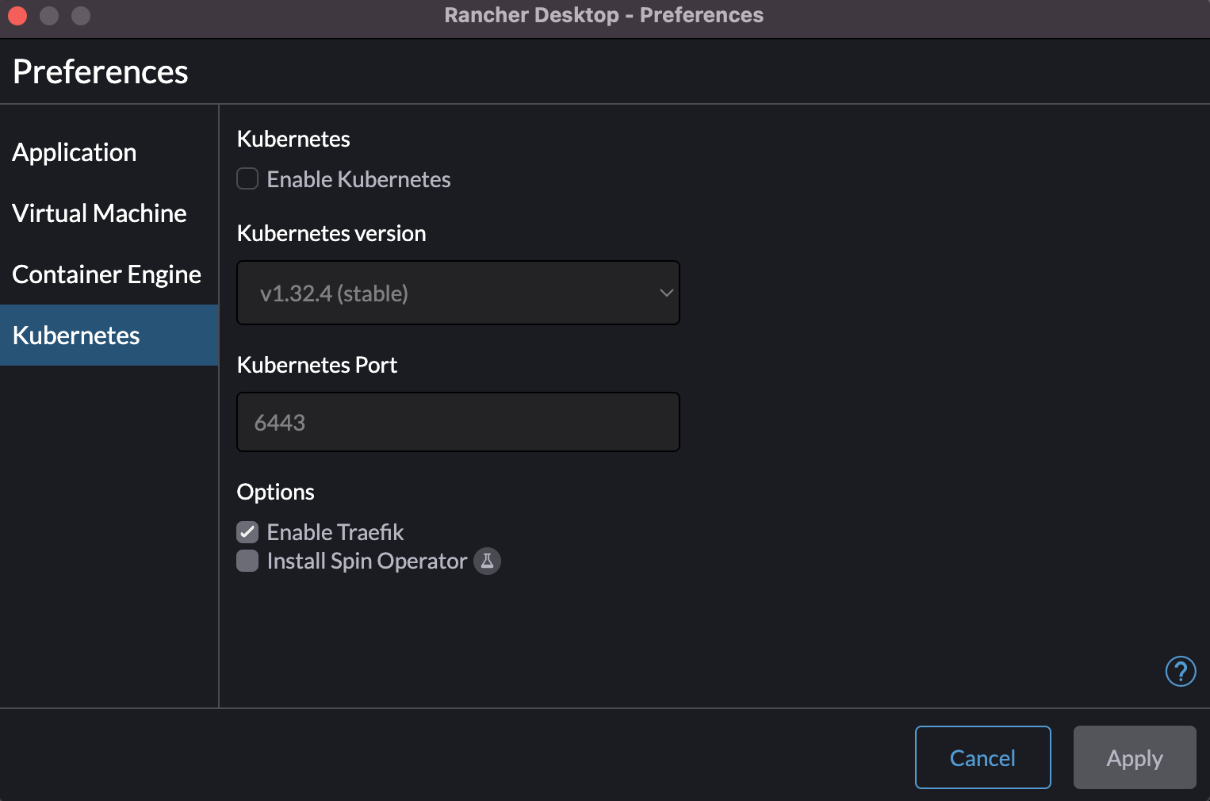Viewport: 1210px width, 801px height.
Task: Select the Kubernetes sidebar tab
Action: [x=109, y=335]
